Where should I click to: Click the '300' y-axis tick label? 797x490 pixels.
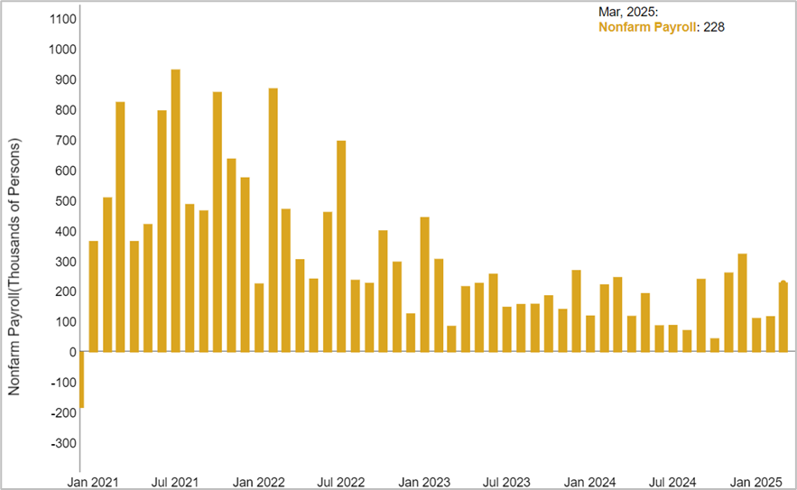66,262
